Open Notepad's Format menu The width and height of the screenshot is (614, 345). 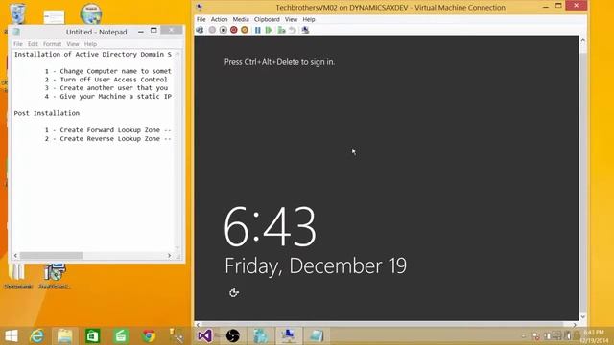[x=52, y=44]
